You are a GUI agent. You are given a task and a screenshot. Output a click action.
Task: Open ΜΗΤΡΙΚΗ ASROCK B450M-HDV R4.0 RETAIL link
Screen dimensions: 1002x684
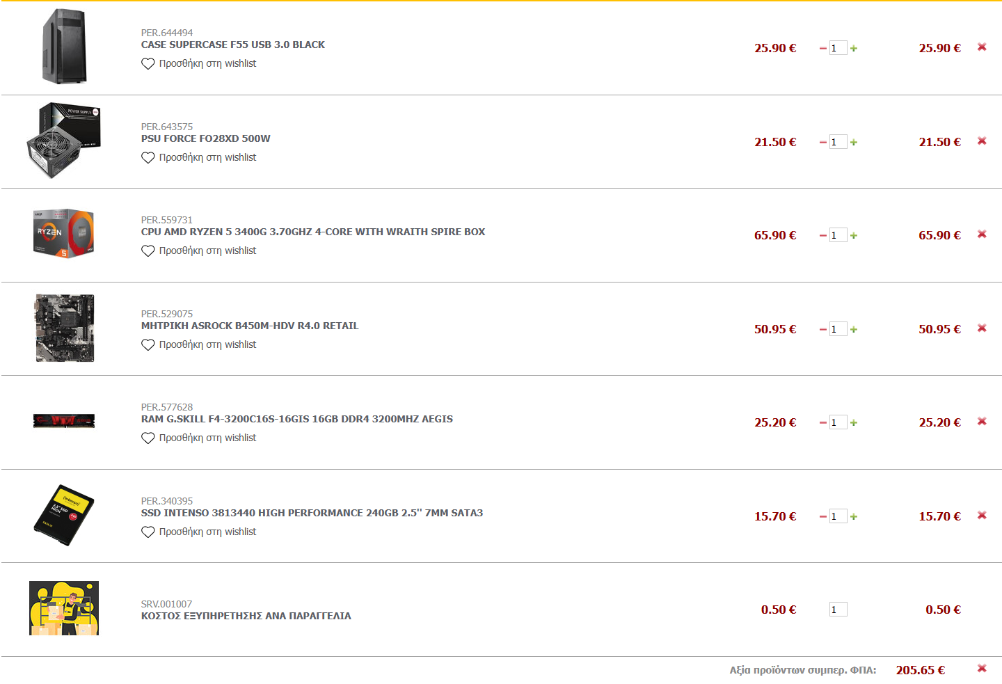(x=250, y=326)
